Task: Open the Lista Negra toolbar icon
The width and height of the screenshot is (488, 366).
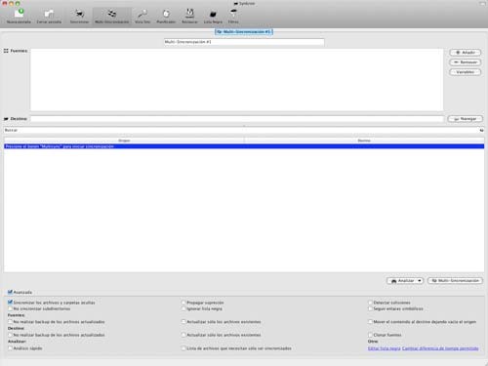Action: [x=213, y=16]
